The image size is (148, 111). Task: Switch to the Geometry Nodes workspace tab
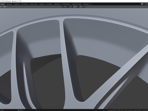tap(76, 4)
